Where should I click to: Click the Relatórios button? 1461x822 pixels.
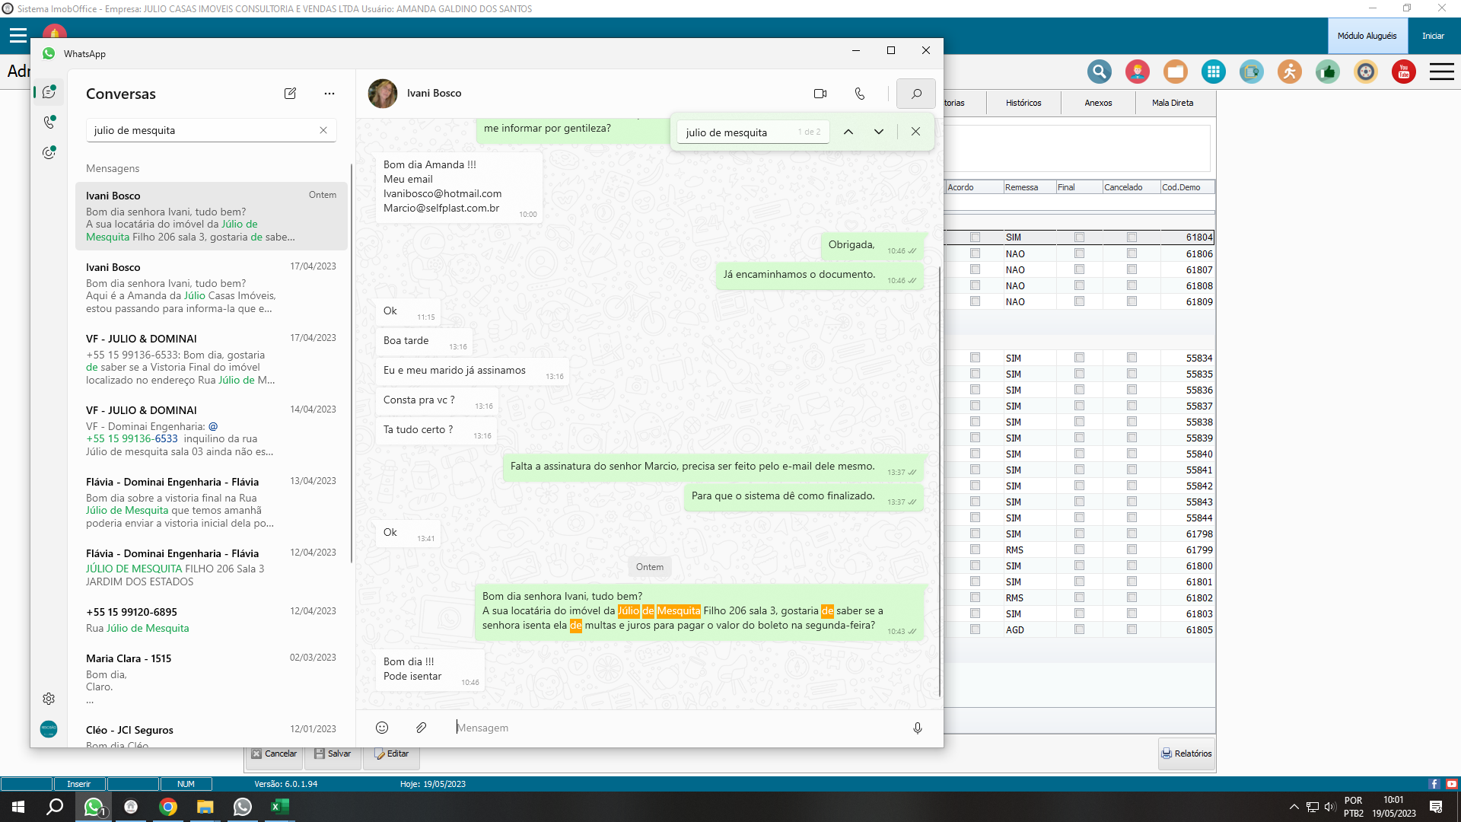pyautogui.click(x=1186, y=753)
